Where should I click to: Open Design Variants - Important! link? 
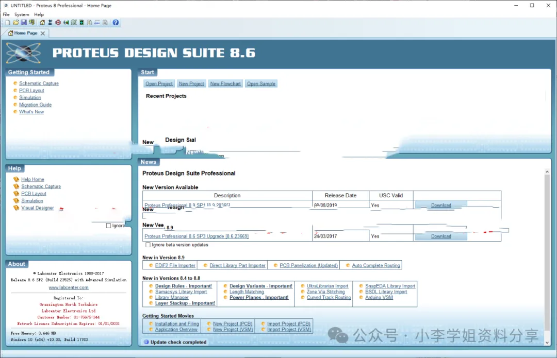[261, 286]
